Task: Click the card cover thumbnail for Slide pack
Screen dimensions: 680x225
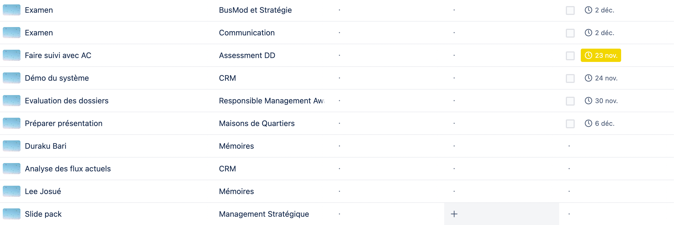Action: 12,214
